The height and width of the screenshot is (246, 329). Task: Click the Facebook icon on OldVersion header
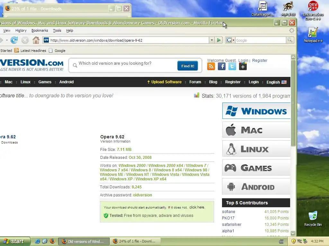click(222, 67)
